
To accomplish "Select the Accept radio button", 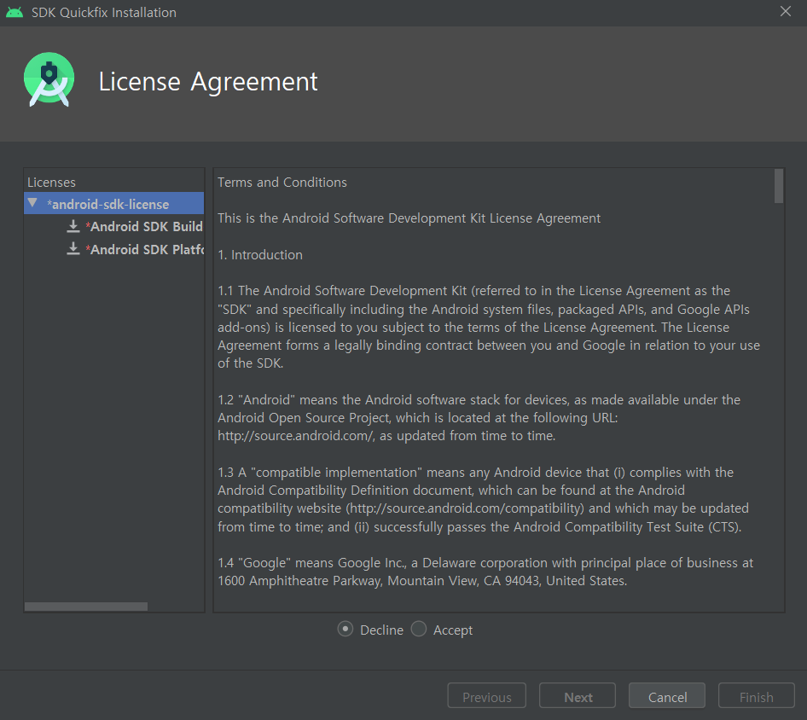I will pyautogui.click(x=419, y=629).
